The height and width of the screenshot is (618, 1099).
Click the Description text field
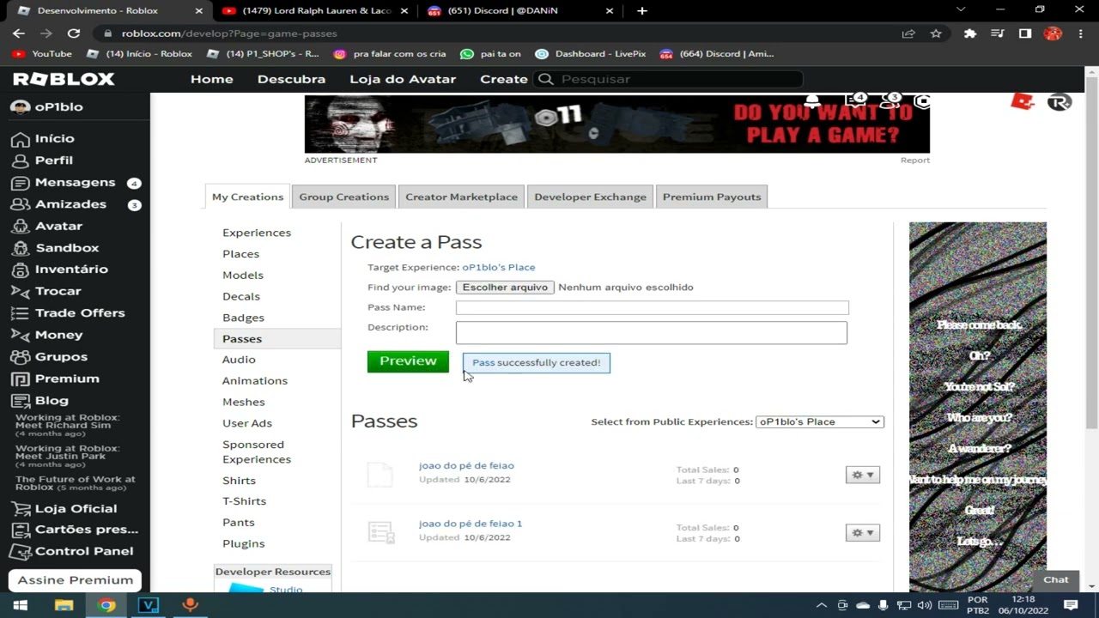point(652,332)
